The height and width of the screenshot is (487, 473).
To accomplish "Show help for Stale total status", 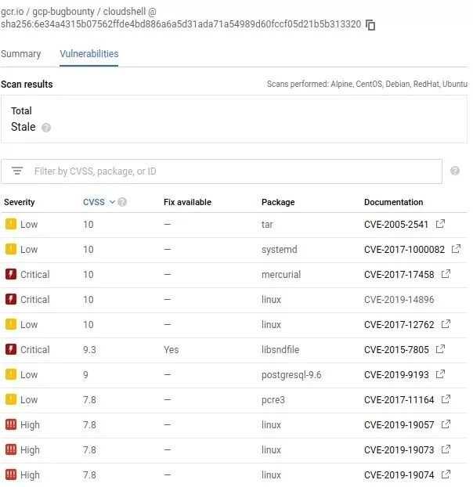I will tap(46, 128).
